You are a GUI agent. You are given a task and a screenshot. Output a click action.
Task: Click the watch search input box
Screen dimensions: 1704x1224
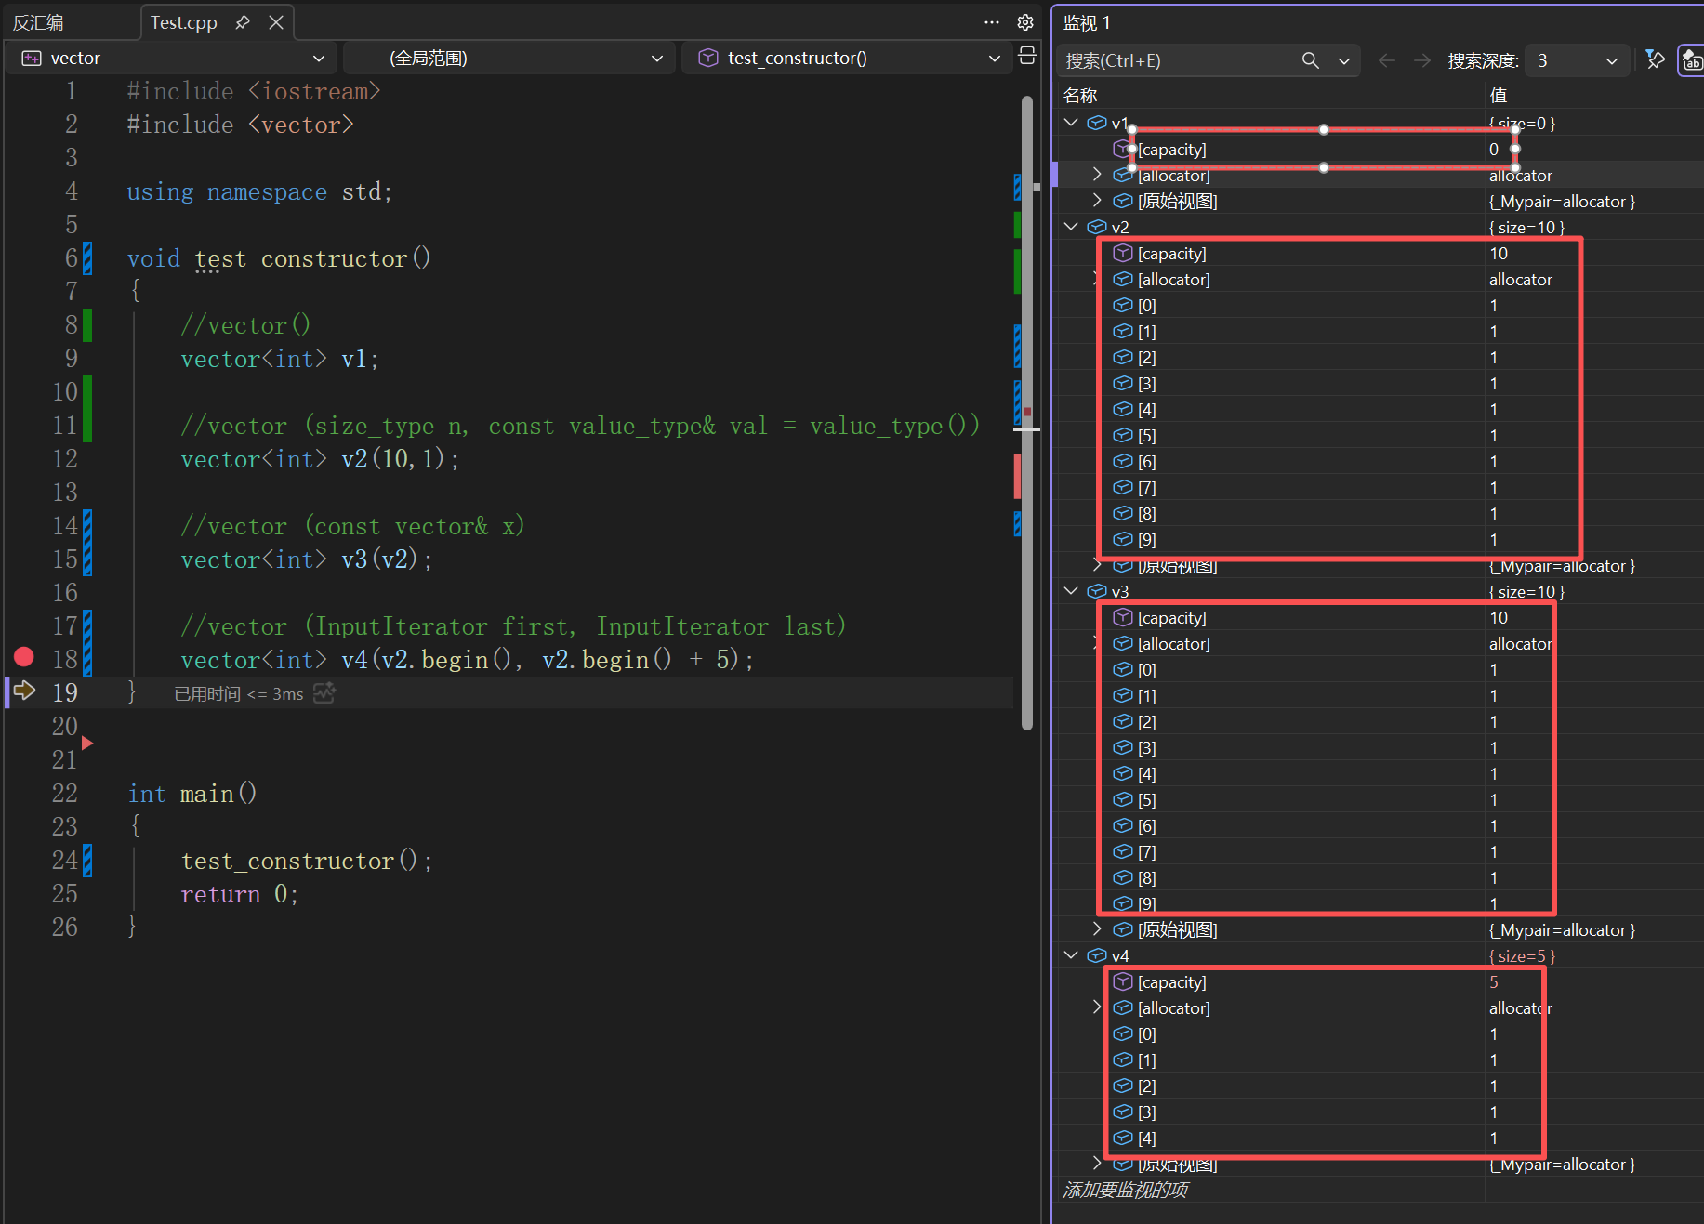pyautogui.click(x=1178, y=60)
